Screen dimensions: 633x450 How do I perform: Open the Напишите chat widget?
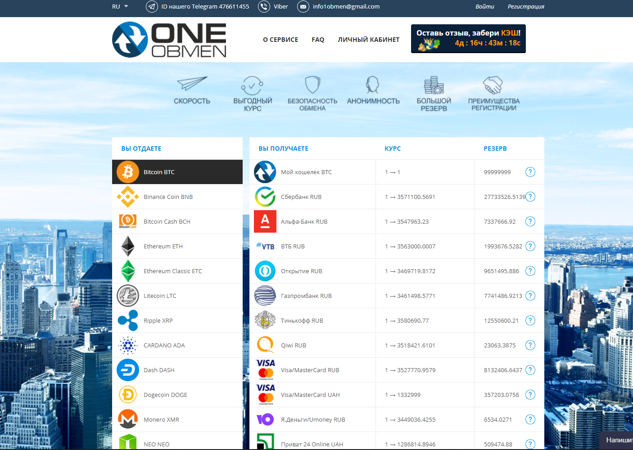tap(617, 440)
